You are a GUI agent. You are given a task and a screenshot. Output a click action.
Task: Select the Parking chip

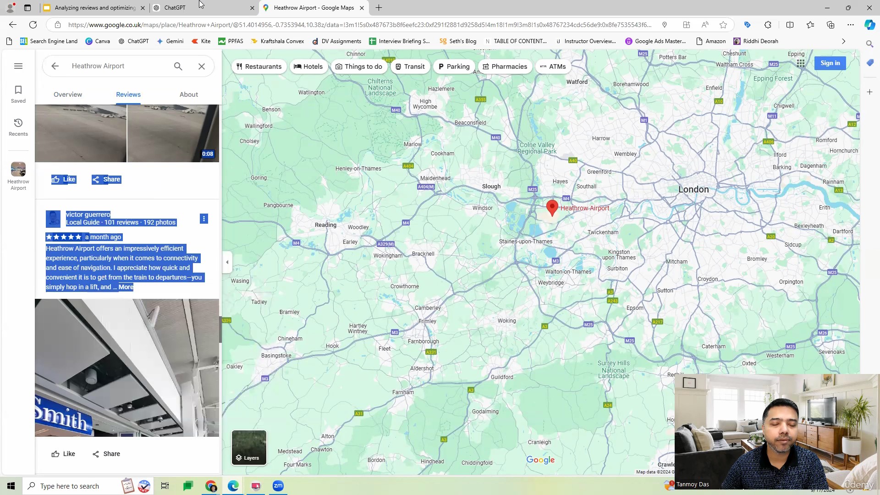coord(454,66)
